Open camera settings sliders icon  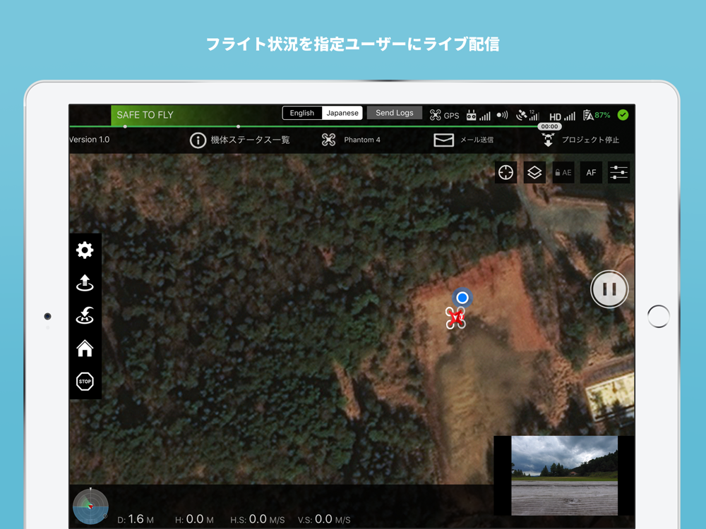[x=618, y=172]
